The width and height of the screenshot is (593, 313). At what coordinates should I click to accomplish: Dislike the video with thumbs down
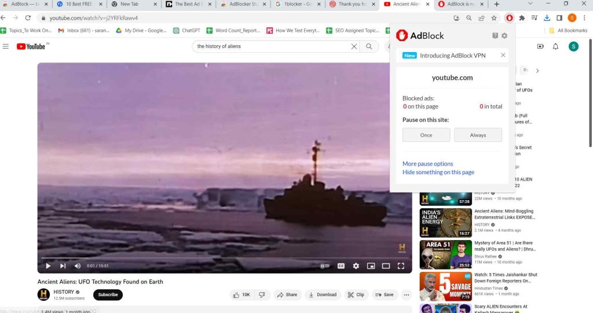coord(262,295)
